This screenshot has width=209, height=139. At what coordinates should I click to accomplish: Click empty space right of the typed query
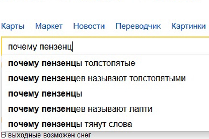point(139,47)
